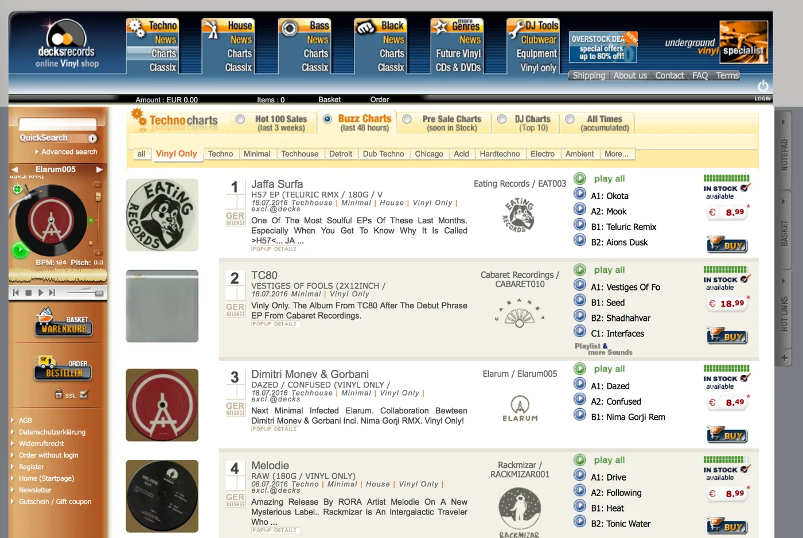The width and height of the screenshot is (803, 538).
Task: Switch to the Vinyl Only tab
Action: pos(177,154)
